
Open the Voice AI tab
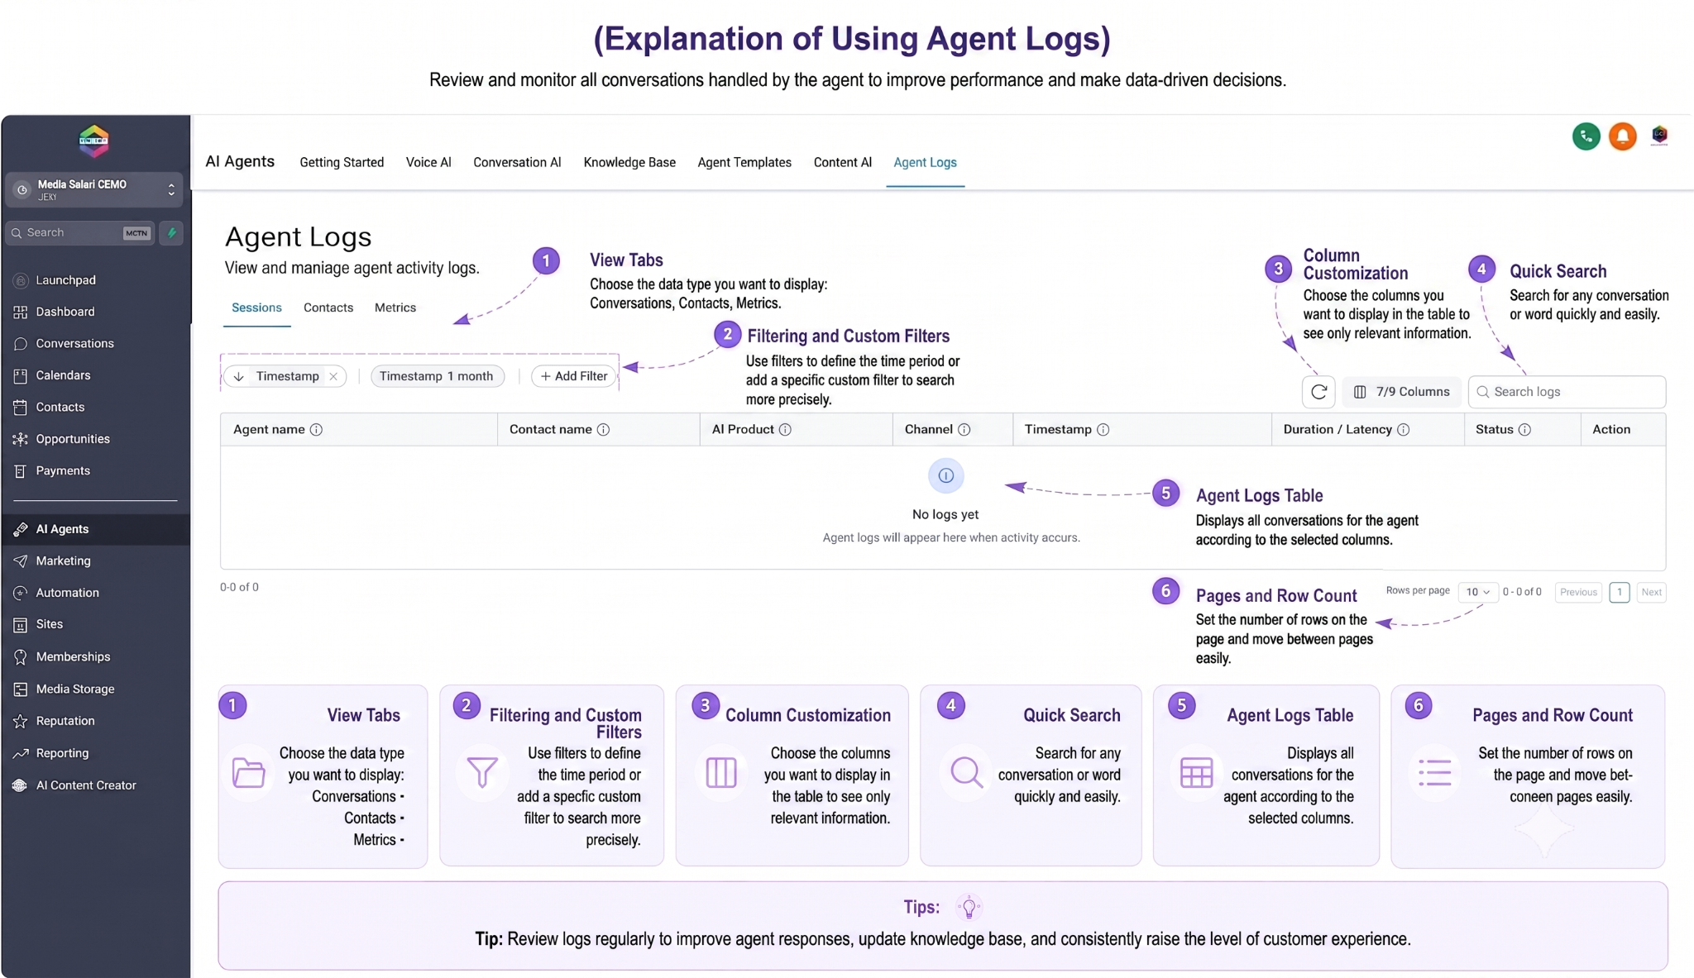(x=428, y=163)
